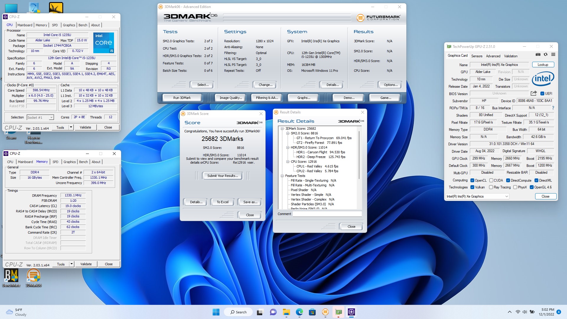567x319 pixels.
Task: Toggle the DirectCompute checkbox
Action: [508, 180]
